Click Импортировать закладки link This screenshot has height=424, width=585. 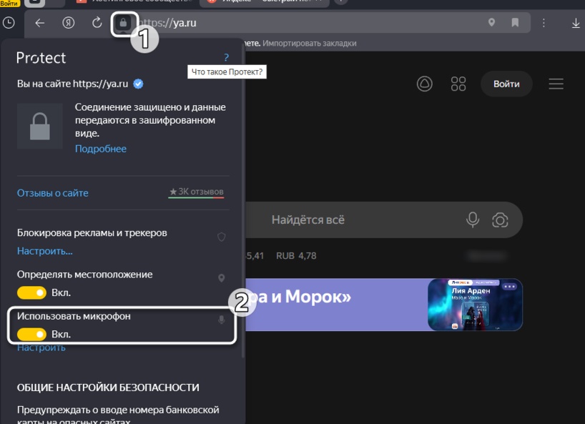click(309, 43)
